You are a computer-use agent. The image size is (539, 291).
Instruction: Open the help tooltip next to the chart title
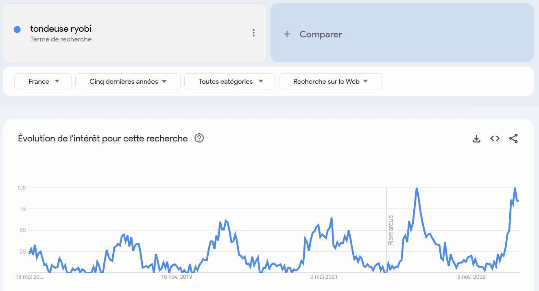[x=199, y=138]
